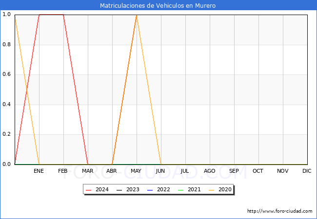Viewport: 317px width, 219px height.
Task: Click the SEP month axis label
Action: click(x=234, y=171)
